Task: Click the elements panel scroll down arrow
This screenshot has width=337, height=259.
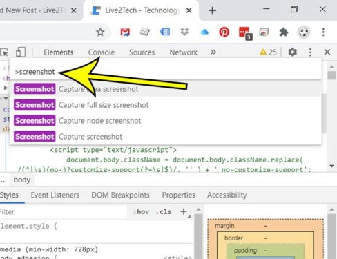Action: (x=331, y=166)
